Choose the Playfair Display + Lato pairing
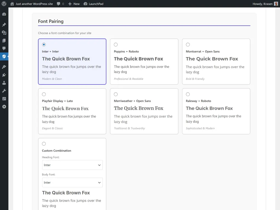Screen dimensions: 280x210 (44, 94)
